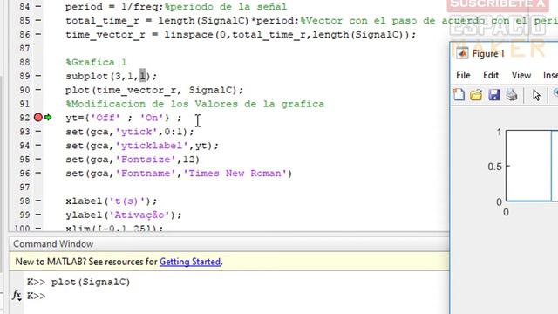Set breakpoint dash on line 85
Image resolution: width=558 pixels, height=314 pixels.
pyautogui.click(x=38, y=21)
